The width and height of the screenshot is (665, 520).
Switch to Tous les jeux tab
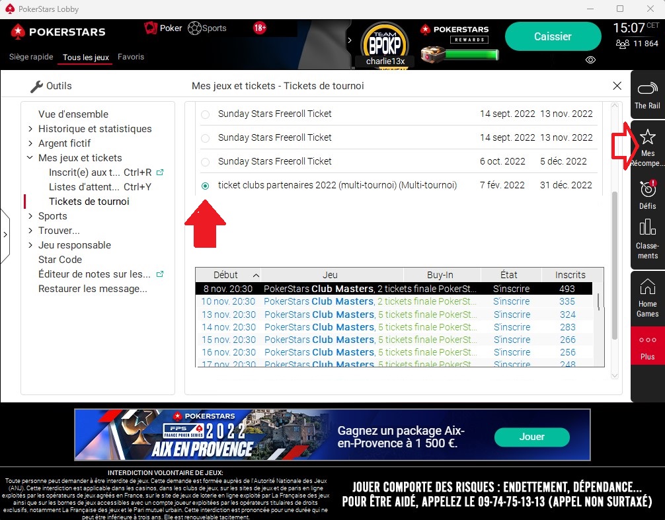86,57
